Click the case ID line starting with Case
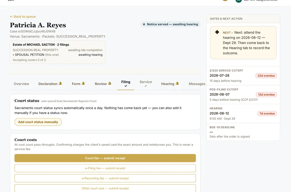Screen dimensions: 291x192 pyautogui.click(x=33, y=31)
